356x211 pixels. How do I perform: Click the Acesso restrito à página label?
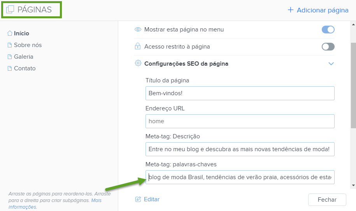click(177, 47)
